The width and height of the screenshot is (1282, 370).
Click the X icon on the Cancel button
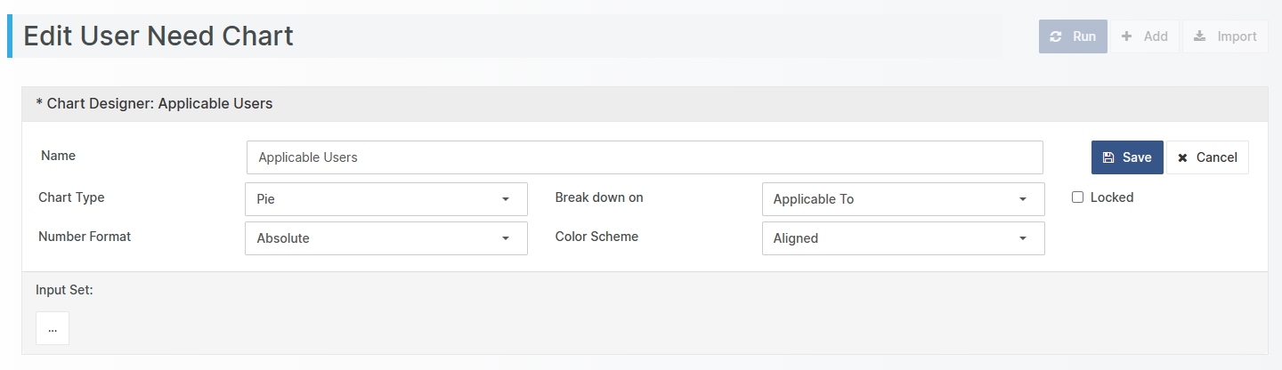pyautogui.click(x=1182, y=157)
